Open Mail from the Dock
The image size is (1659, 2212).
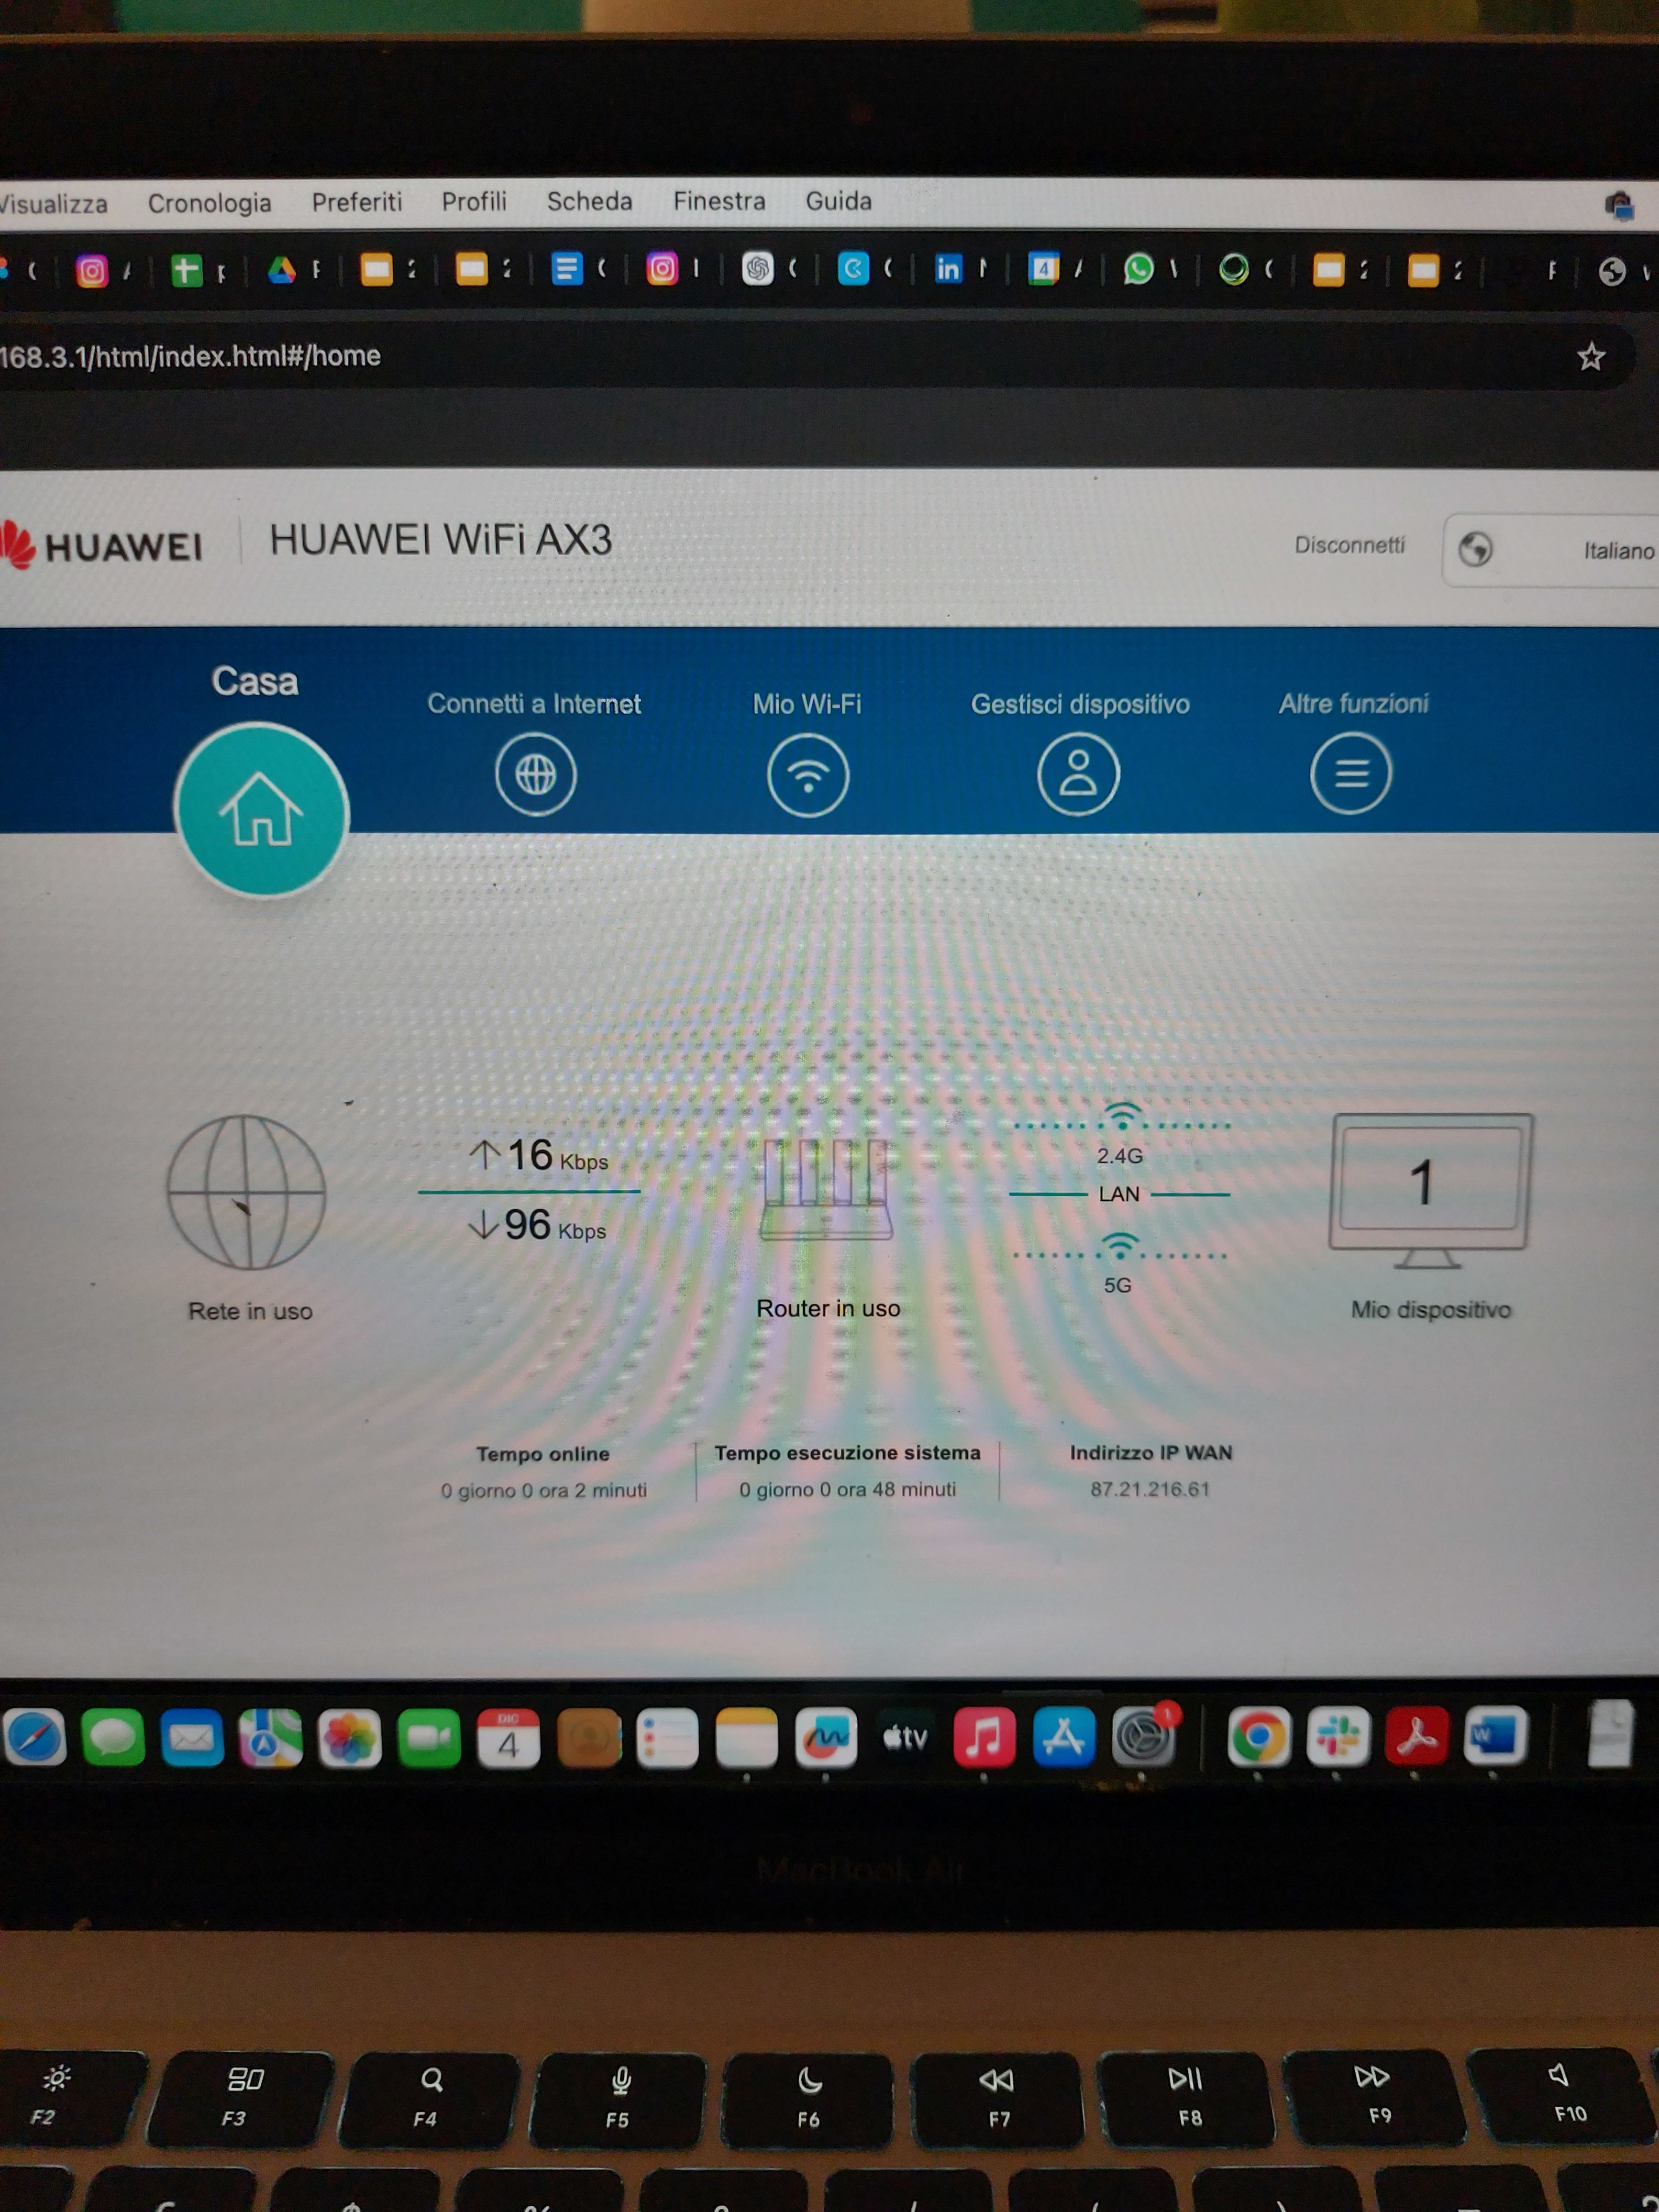tap(192, 1738)
